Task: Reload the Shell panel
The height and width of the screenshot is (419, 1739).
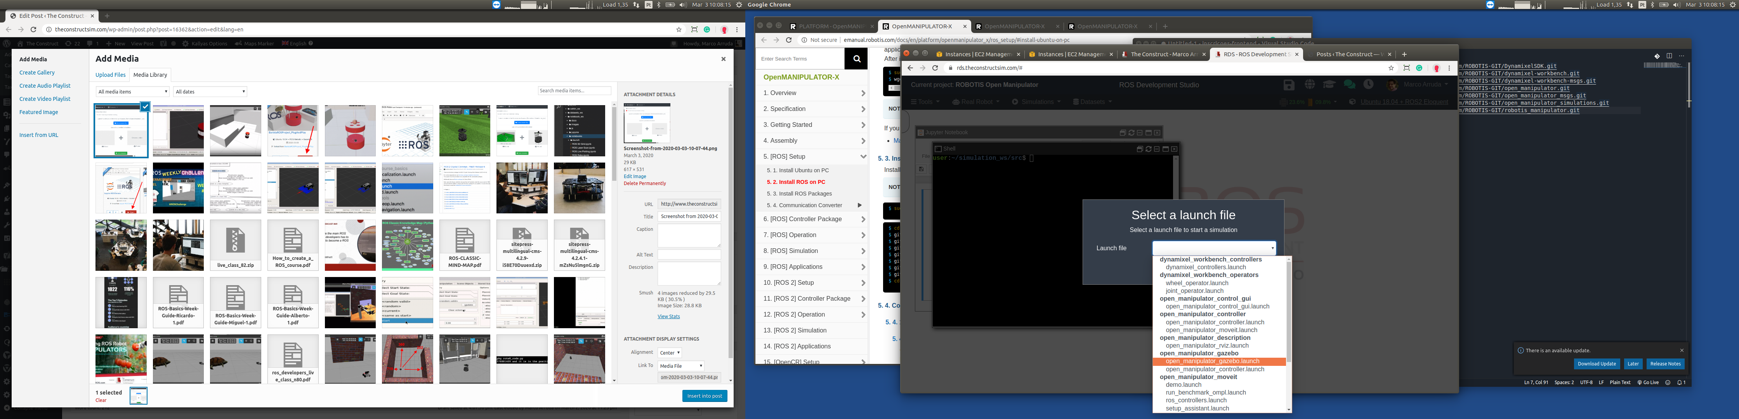Action: pos(1148,149)
